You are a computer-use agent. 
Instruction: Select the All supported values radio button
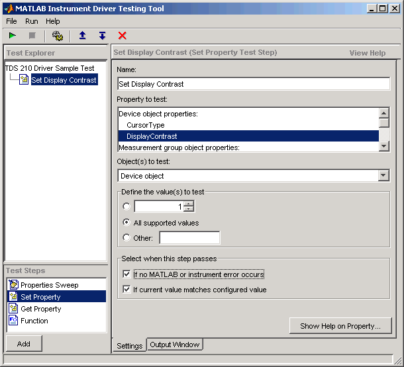126,223
